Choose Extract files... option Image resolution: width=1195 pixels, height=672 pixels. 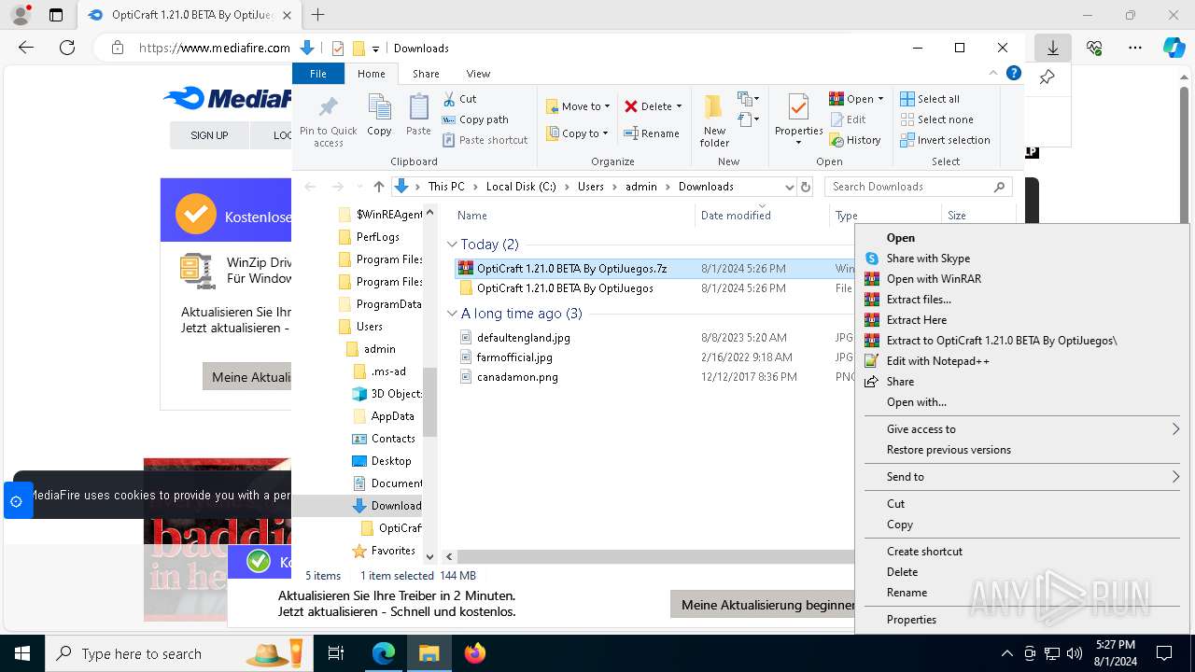click(1022, 300)
